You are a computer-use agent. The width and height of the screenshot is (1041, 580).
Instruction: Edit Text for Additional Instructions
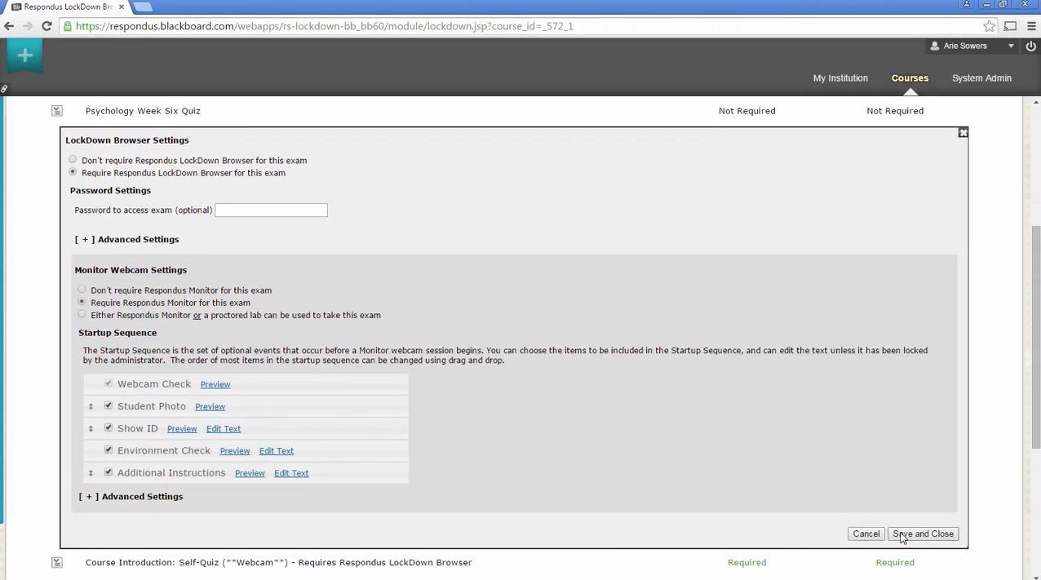(x=291, y=472)
